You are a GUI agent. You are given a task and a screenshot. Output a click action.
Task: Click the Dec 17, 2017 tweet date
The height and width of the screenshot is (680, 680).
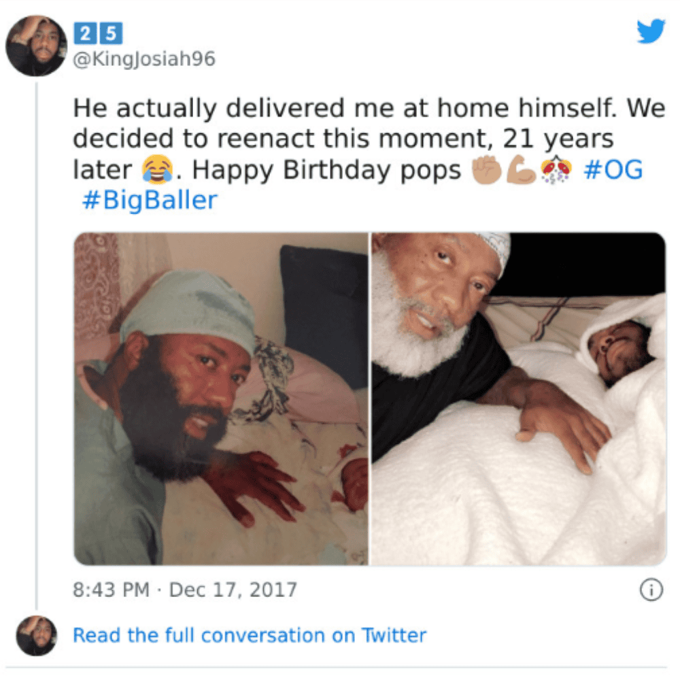point(233,590)
